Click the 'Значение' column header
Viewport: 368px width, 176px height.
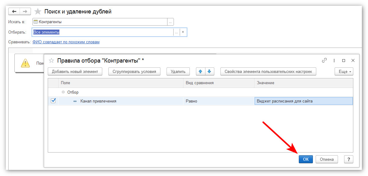303,83
